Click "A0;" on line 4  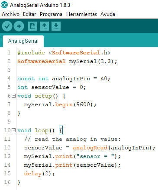(x=105, y=79)
